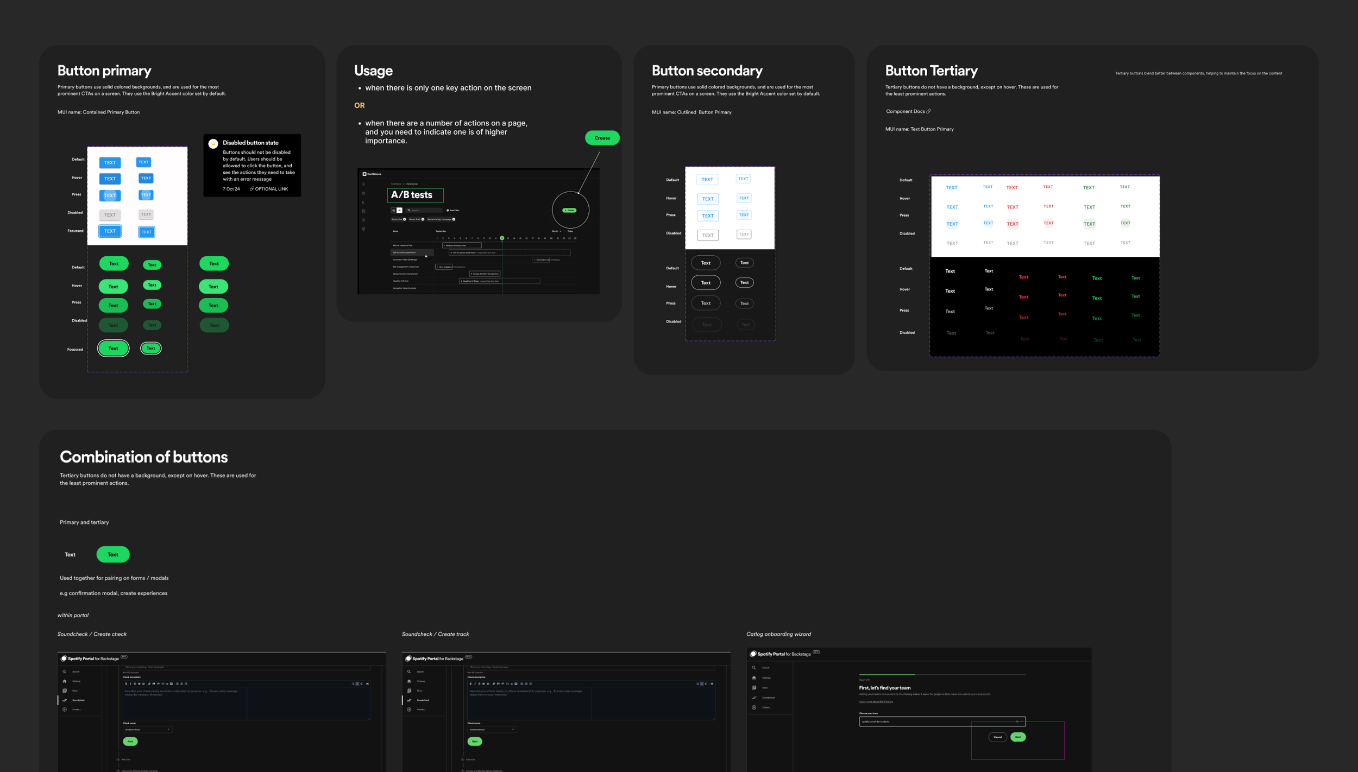The image size is (1358, 772).
Task: Toggle the list view button in A/B tests mockup
Action: pos(394,210)
